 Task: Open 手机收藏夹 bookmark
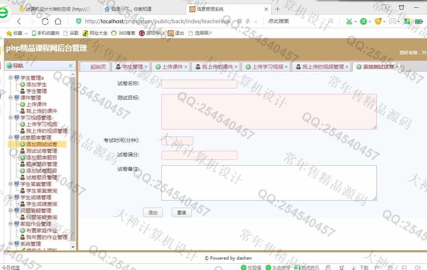tap(45, 33)
